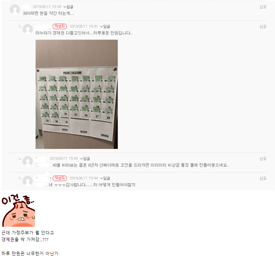Viewport: 275px width, 266px height.
Task: Report the 15:41 comment via 신고
Action: coord(263,26)
